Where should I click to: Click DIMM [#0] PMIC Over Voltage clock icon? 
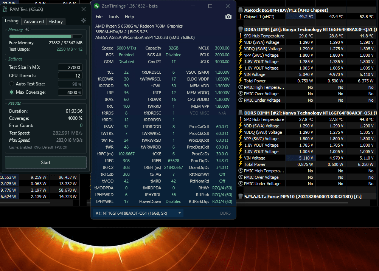[x=241, y=94]
